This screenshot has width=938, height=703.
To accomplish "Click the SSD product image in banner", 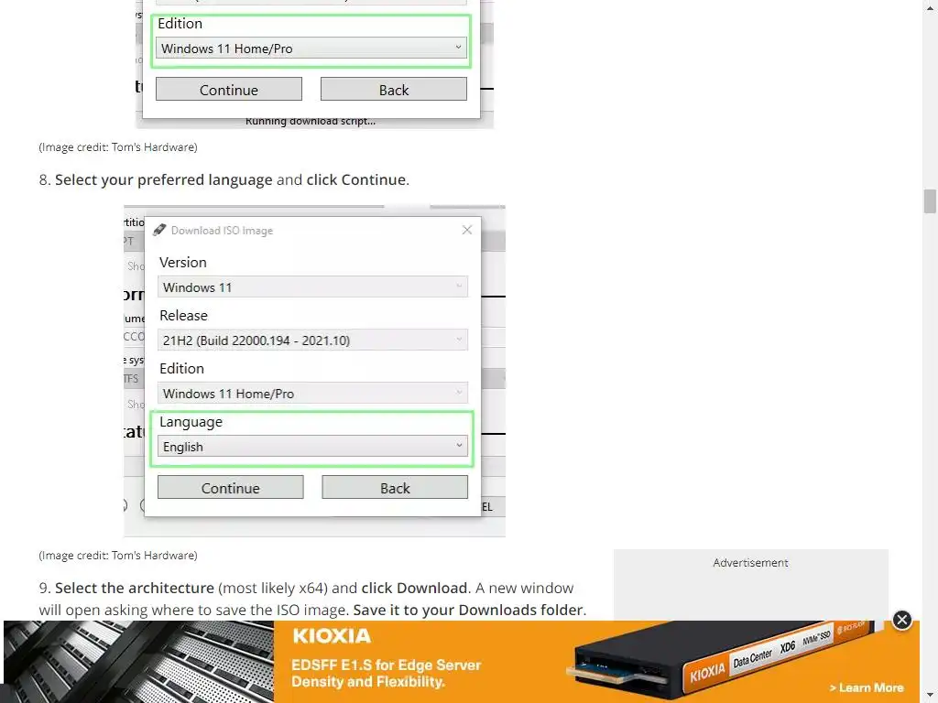I will (x=724, y=659).
